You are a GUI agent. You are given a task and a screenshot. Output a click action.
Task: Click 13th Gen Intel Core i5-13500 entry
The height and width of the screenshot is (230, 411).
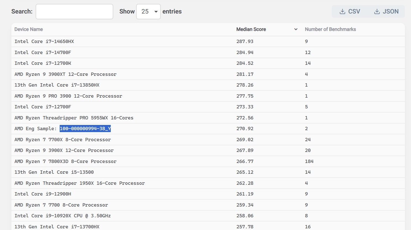click(54, 172)
